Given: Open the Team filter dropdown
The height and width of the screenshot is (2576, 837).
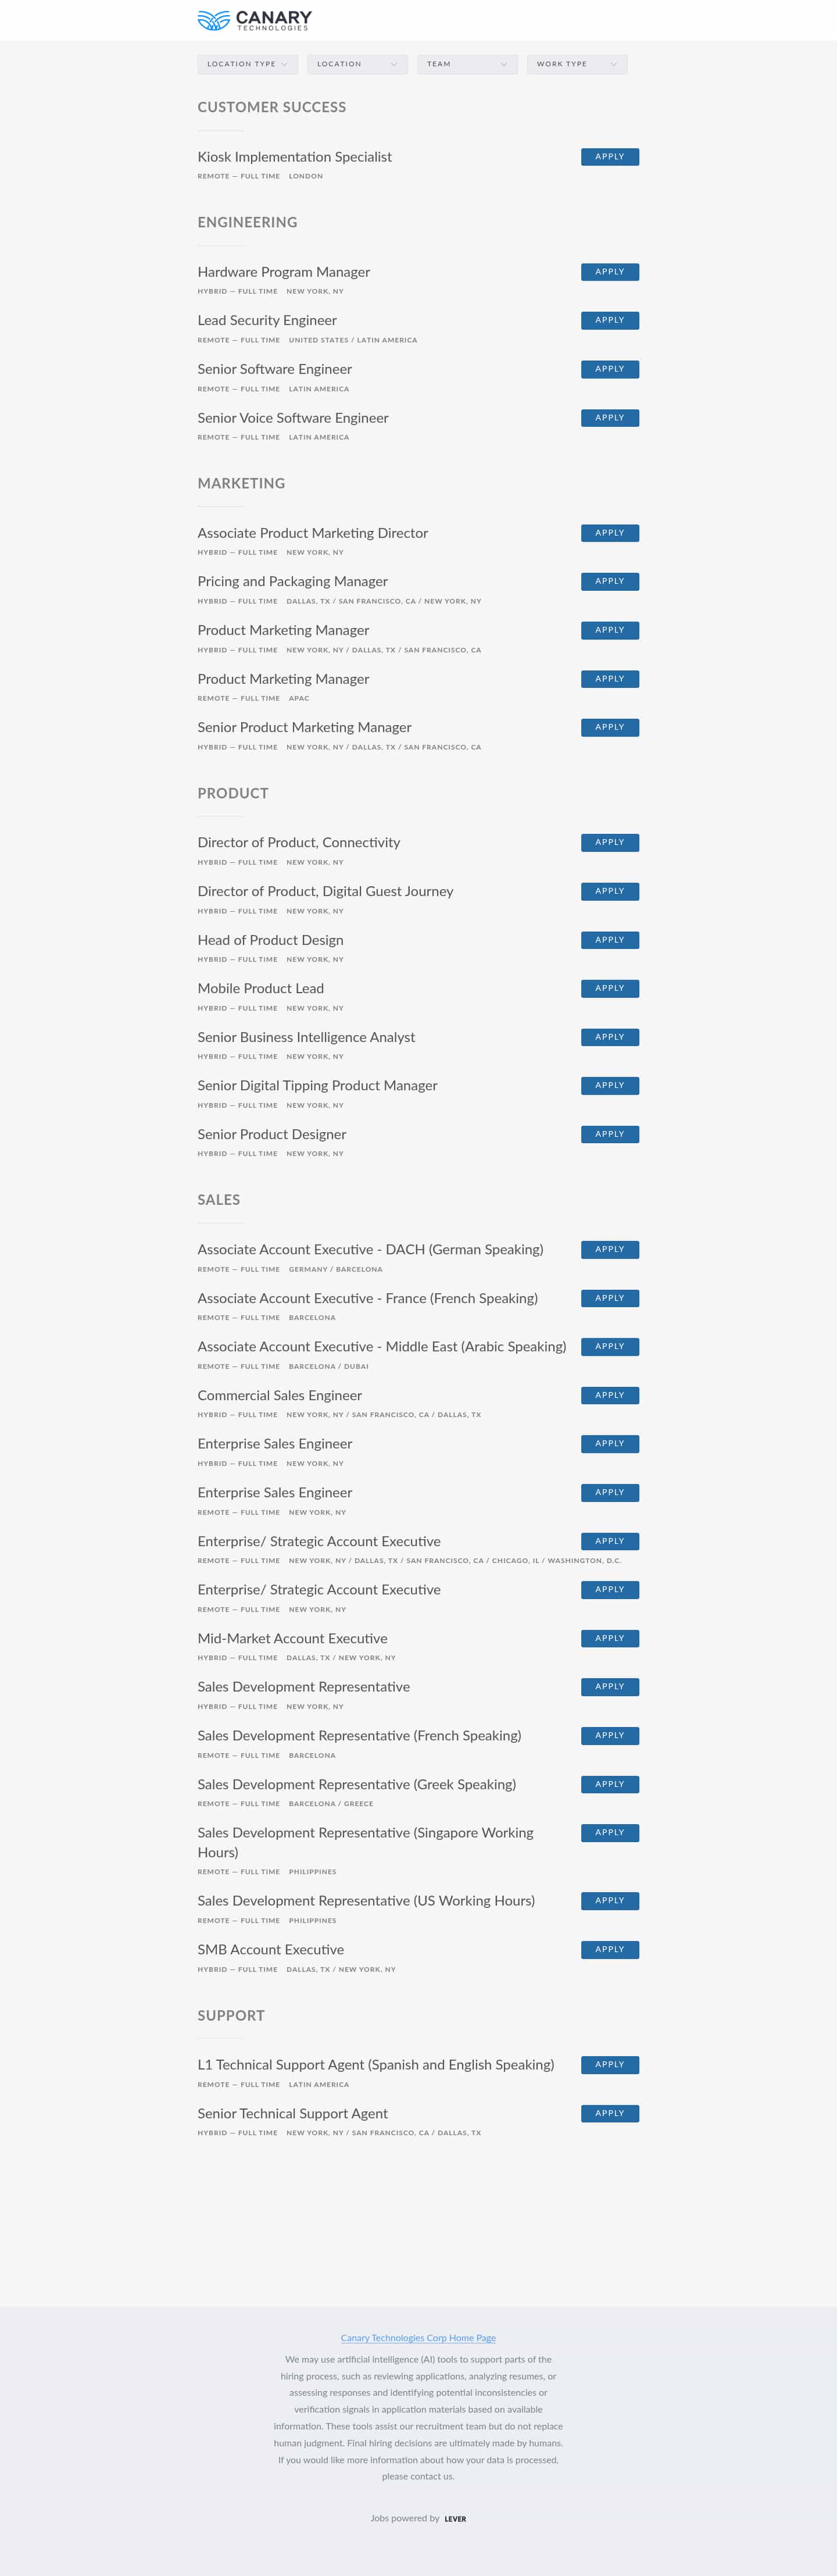Looking at the screenshot, I should (x=467, y=64).
